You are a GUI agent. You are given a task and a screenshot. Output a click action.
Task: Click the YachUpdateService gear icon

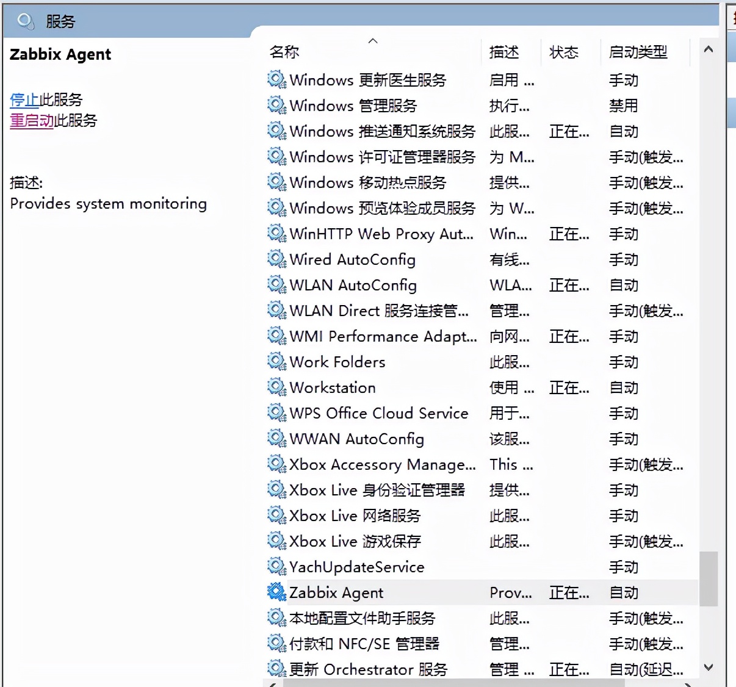click(276, 567)
